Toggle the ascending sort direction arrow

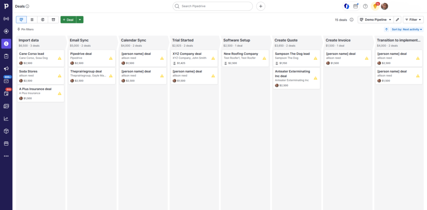click(x=387, y=29)
